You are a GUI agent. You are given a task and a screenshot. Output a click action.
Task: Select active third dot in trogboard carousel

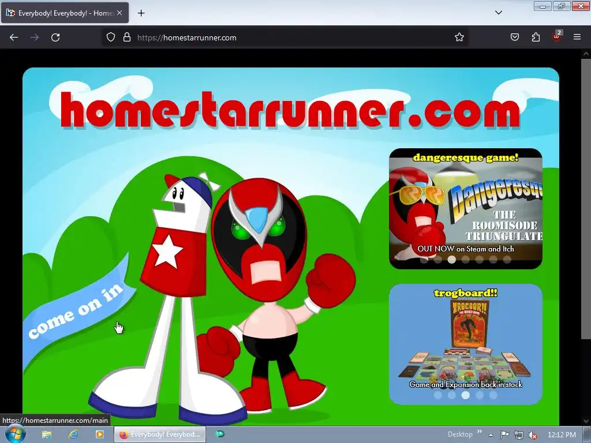[466, 395]
